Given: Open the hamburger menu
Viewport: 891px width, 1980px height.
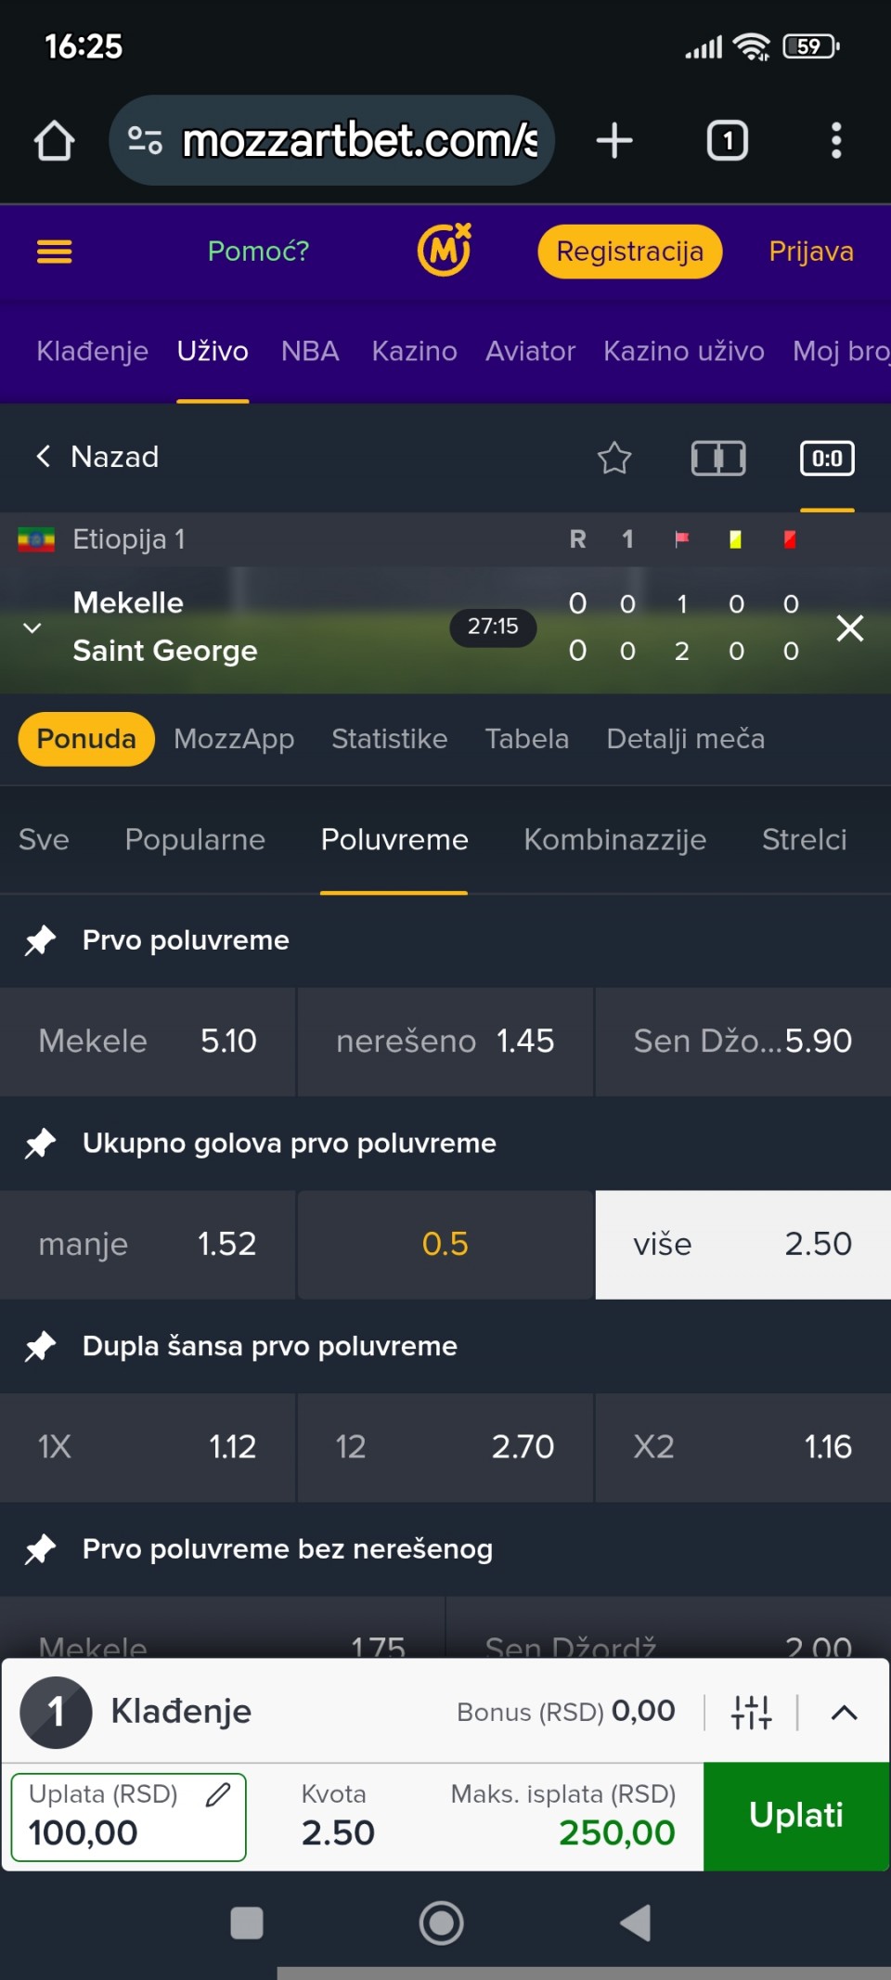Looking at the screenshot, I should tap(55, 252).
